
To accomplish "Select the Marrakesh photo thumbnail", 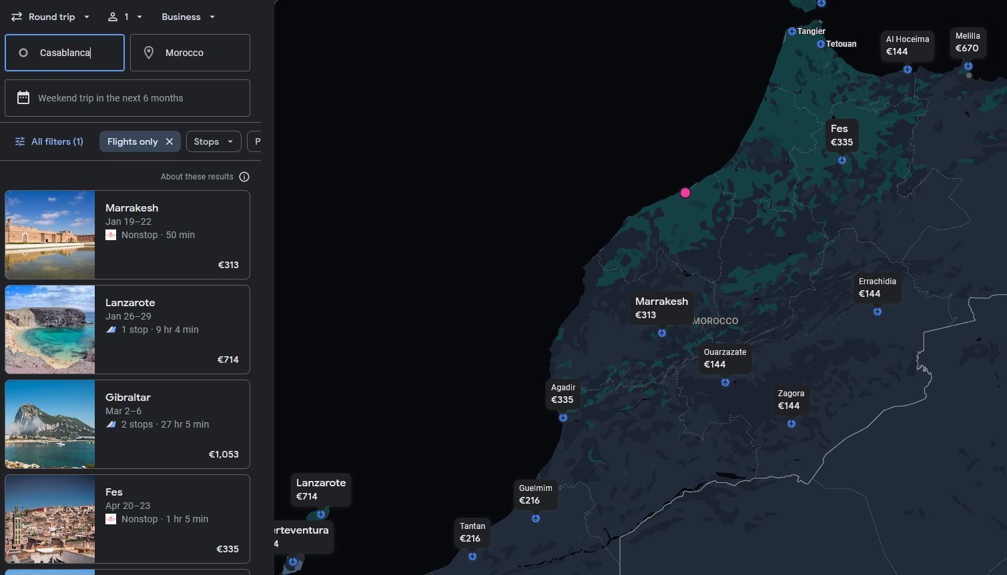I will click(x=50, y=235).
